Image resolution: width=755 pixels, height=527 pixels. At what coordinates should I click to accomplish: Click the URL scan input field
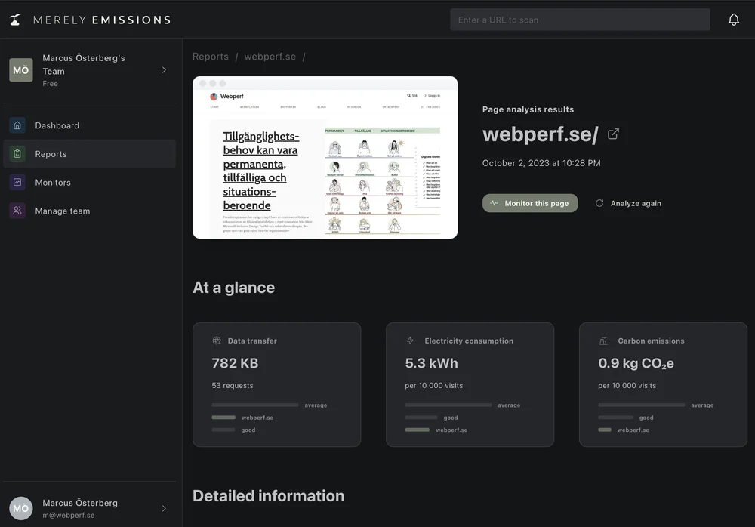coord(580,19)
